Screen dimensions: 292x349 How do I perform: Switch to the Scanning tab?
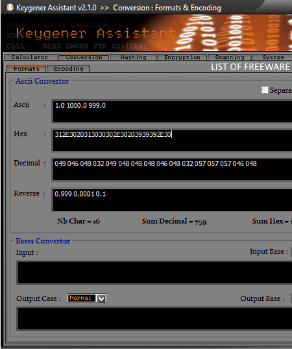(x=229, y=58)
